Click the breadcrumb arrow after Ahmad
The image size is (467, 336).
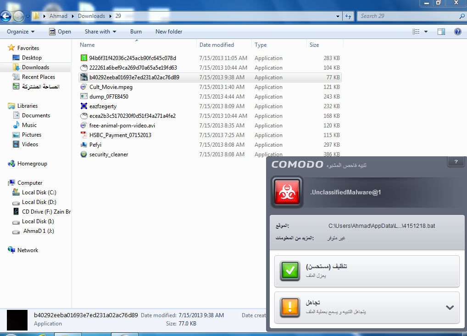point(72,16)
